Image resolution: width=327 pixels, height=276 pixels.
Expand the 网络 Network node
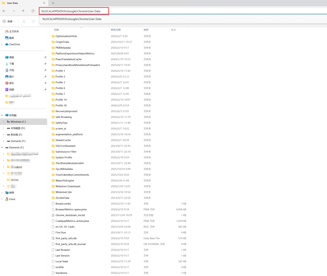(x=2, y=193)
